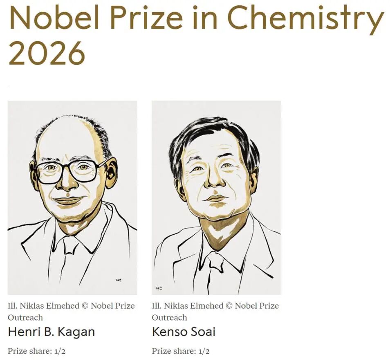Click the glasses in Kagan's portrait
390x361 pixels.
point(68,171)
